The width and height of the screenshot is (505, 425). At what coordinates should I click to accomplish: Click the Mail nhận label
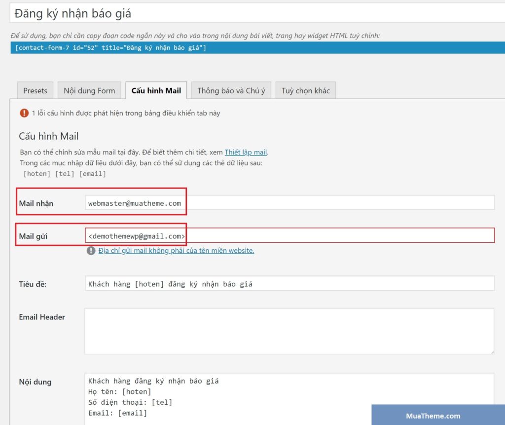[36, 203]
